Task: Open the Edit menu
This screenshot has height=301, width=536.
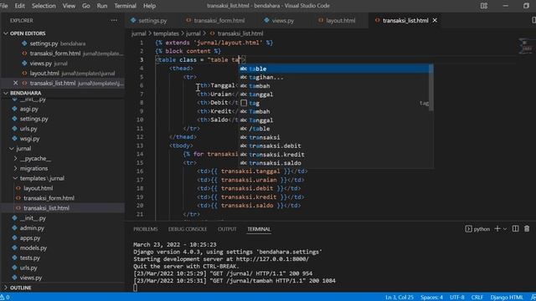Action: [19, 6]
